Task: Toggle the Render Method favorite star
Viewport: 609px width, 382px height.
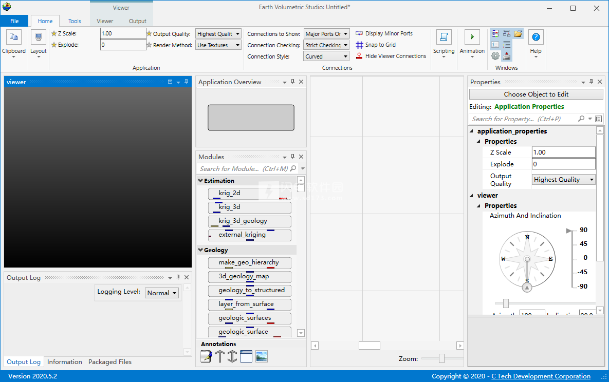Action: coord(149,45)
